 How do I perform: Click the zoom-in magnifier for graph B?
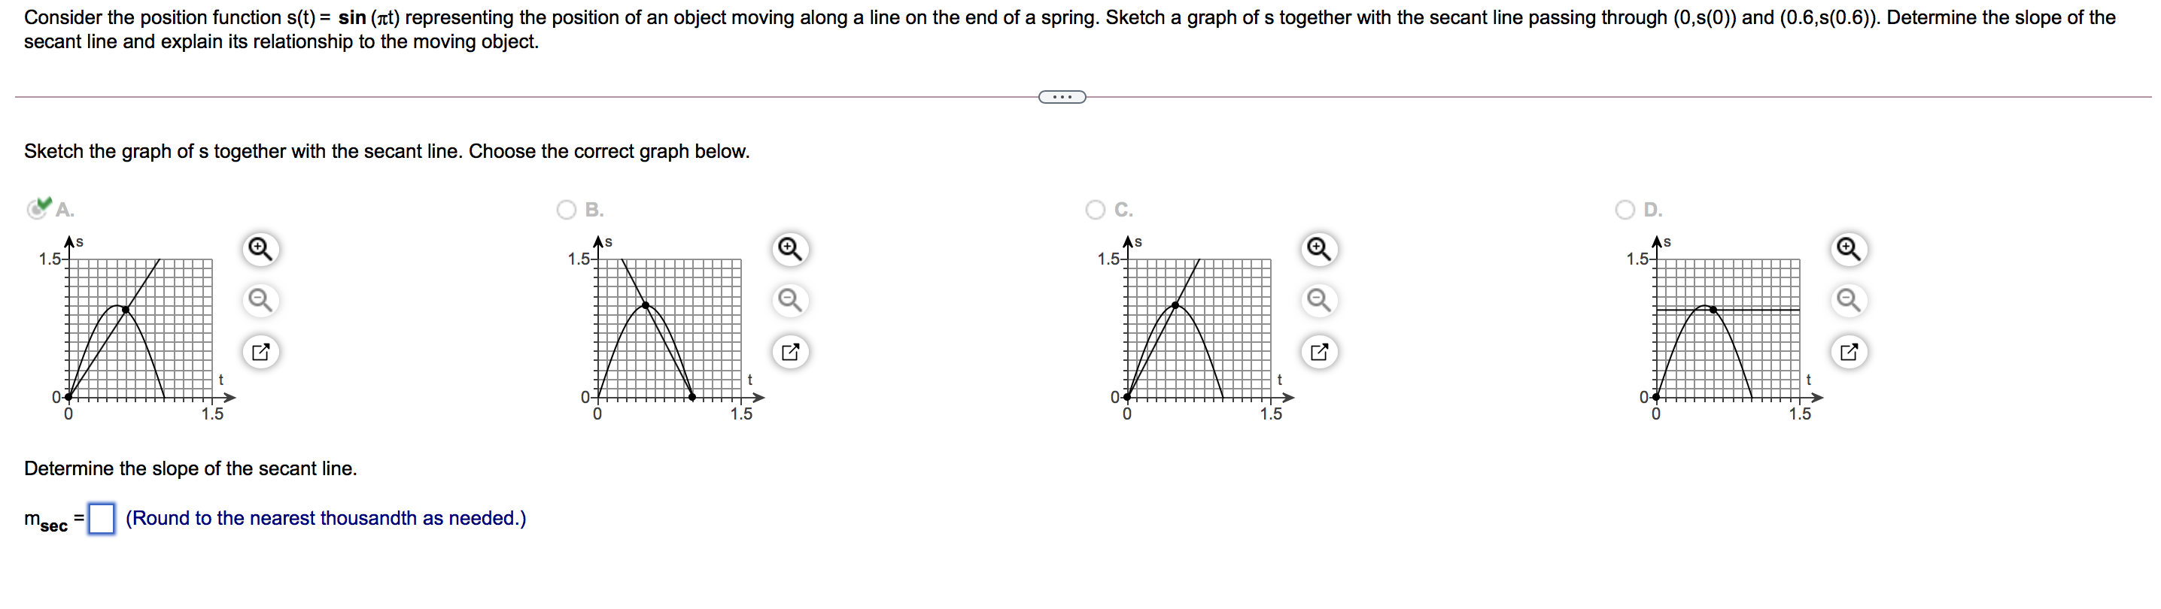(x=789, y=249)
